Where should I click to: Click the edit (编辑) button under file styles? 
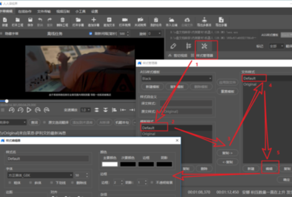click(269, 169)
